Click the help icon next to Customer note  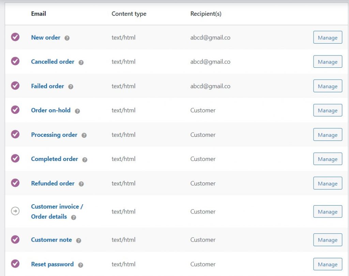(79, 241)
